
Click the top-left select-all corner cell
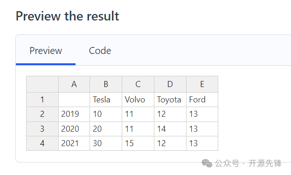point(42,84)
